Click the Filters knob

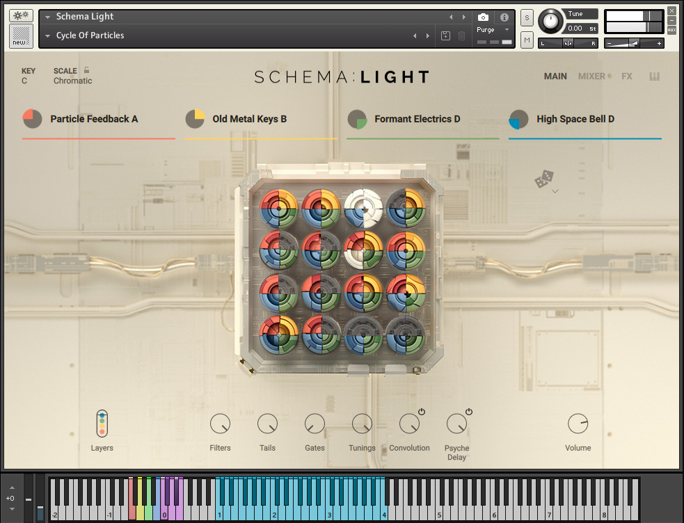tap(220, 423)
